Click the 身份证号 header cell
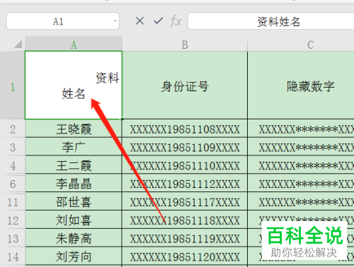Image resolution: width=354 pixels, height=267 pixels. 185,85
